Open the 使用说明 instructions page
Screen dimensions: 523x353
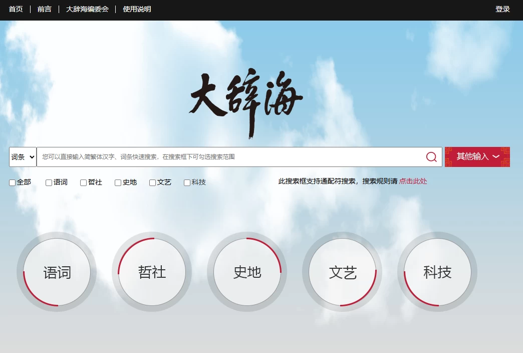(138, 9)
